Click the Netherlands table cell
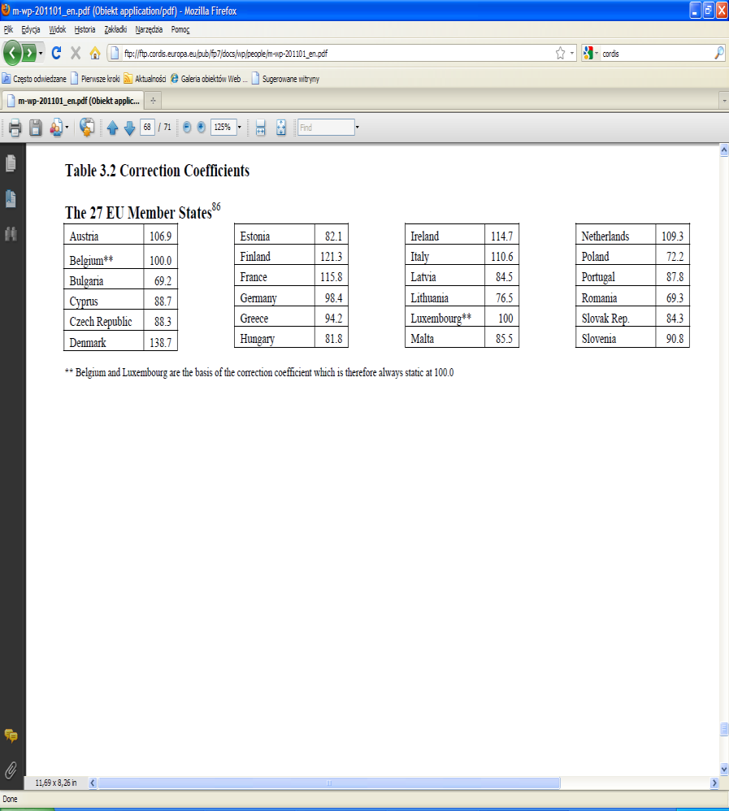Viewport: 729px width, 811px height. pos(616,236)
